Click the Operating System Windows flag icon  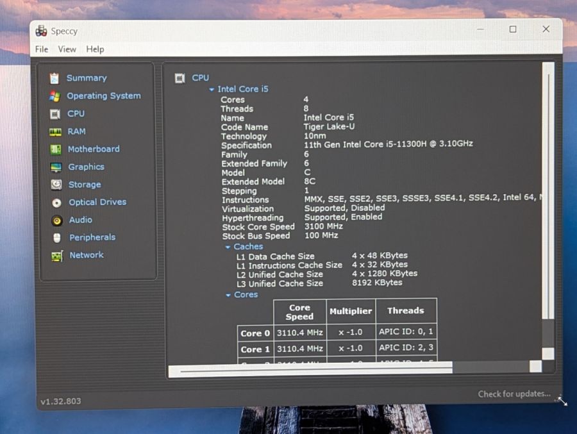pos(55,96)
